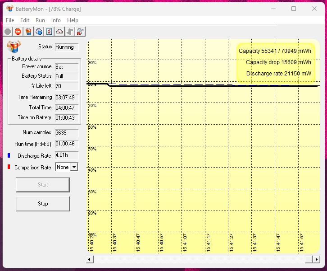Open the Edit menu
This screenshot has width=327, height=271.
25,20
